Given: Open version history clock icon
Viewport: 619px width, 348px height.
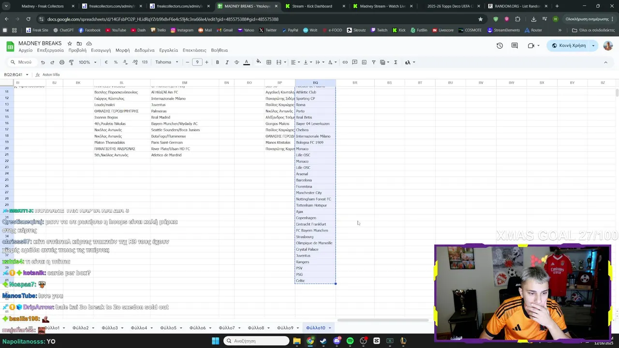Looking at the screenshot, I should tap(500, 45).
